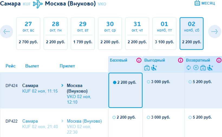Open the МЕСЯЦ calendar view

click(205, 4)
